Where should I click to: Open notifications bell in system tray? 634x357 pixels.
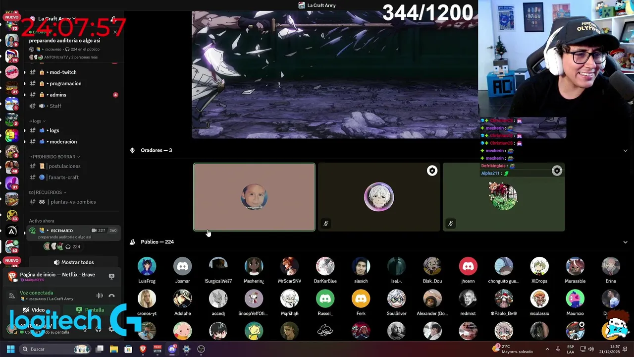tap(624, 349)
